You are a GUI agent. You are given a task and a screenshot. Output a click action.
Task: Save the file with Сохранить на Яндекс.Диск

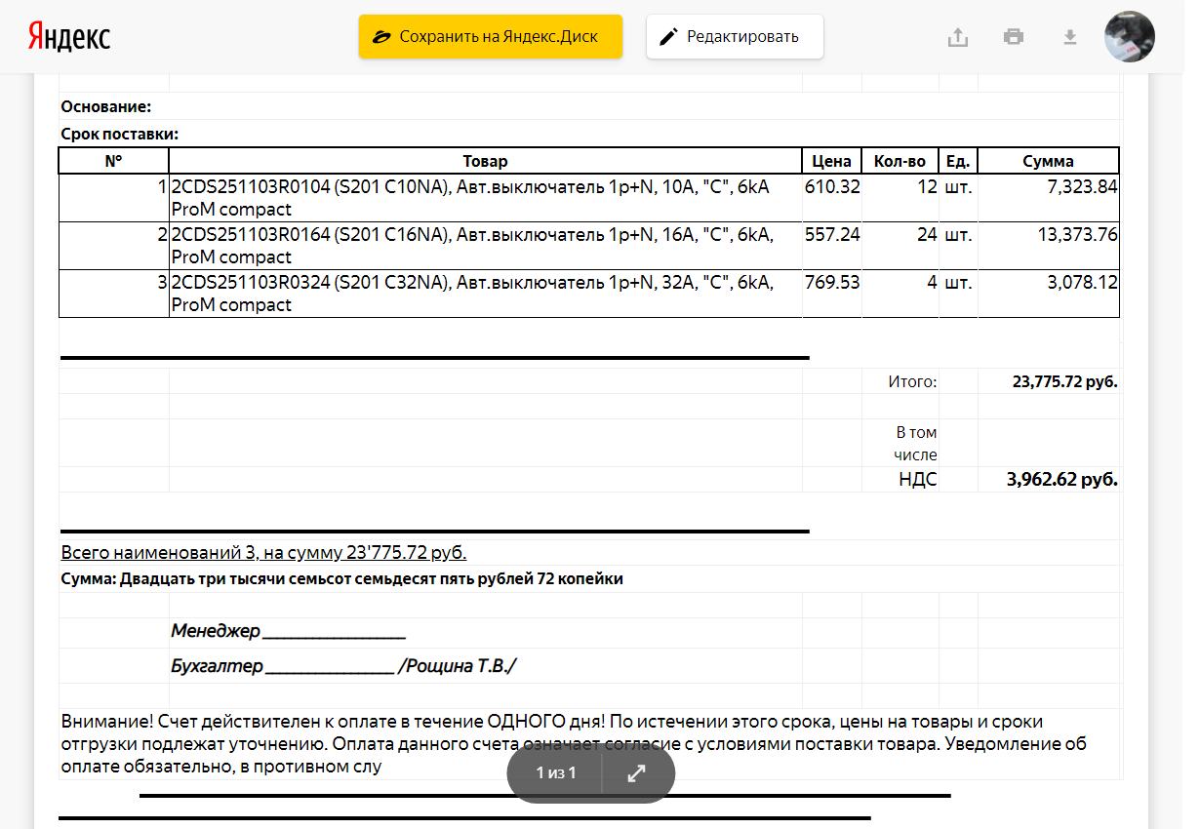[490, 37]
